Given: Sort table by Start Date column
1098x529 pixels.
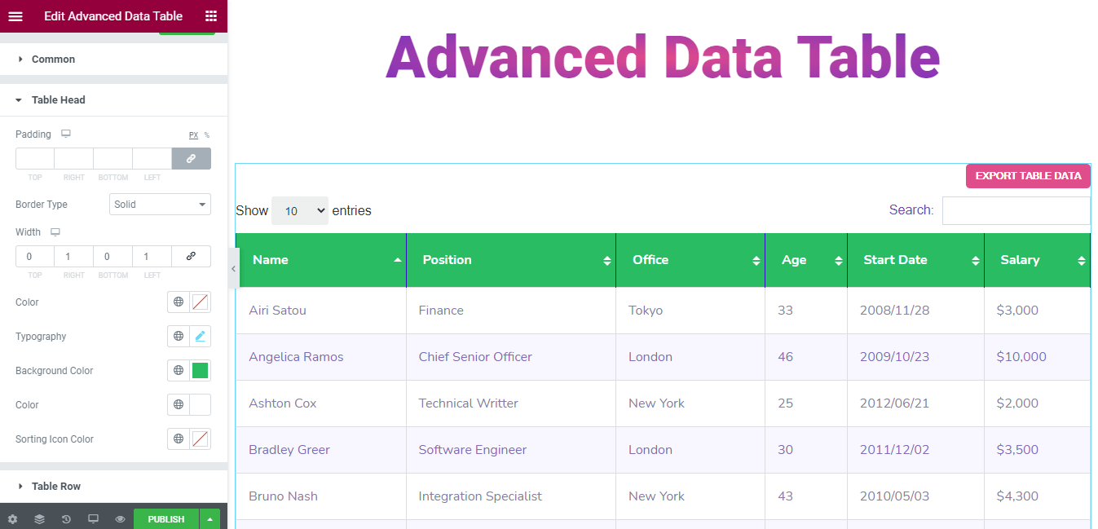Looking at the screenshot, I should (915, 260).
